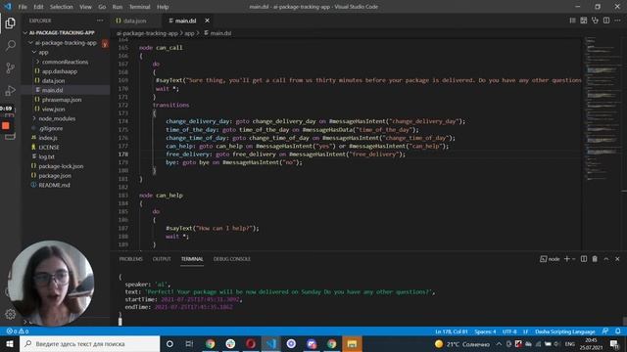This screenshot has height=352, width=627.
Task: Open the Go menu
Action: (x=102, y=7)
